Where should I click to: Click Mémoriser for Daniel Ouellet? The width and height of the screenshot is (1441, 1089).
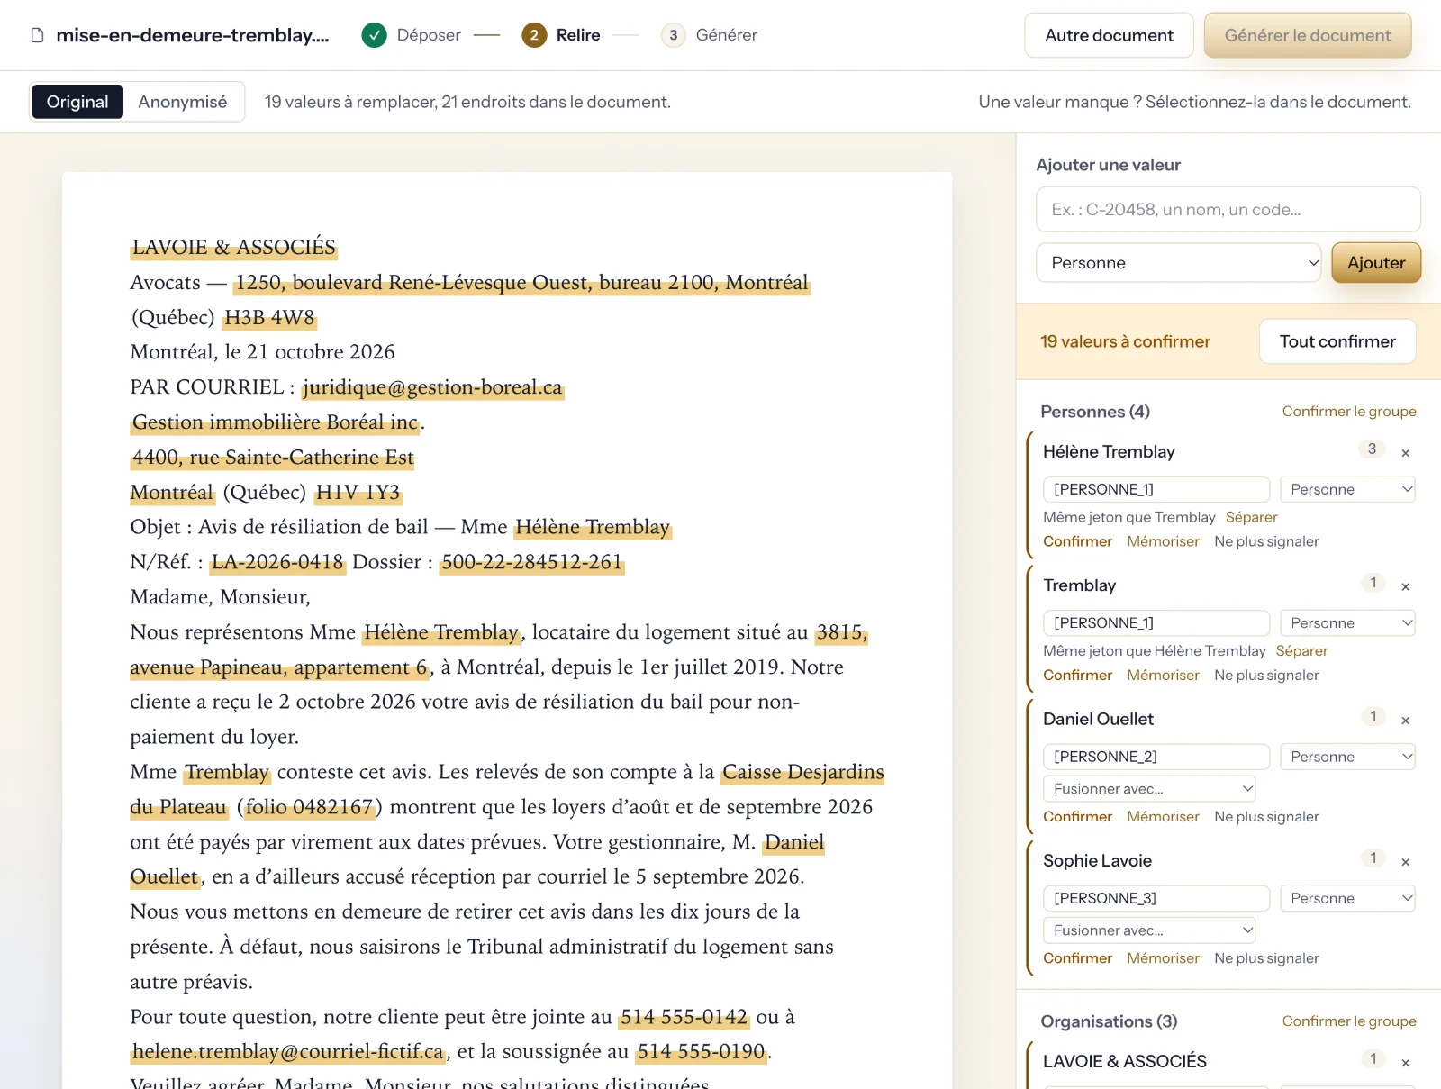(1163, 817)
